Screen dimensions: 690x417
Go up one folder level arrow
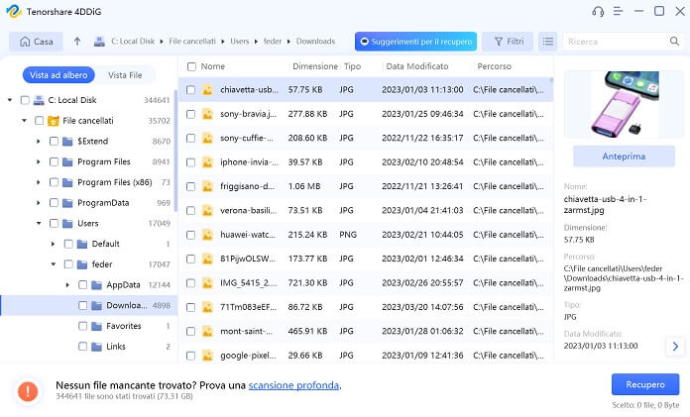click(77, 42)
